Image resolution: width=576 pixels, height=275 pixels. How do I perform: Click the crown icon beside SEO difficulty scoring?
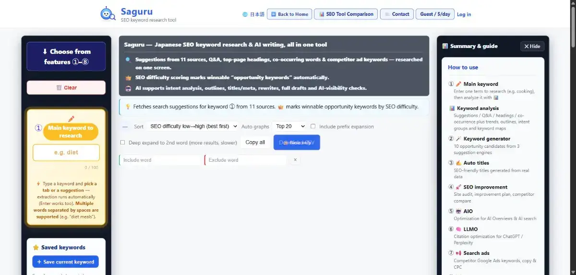click(x=128, y=78)
